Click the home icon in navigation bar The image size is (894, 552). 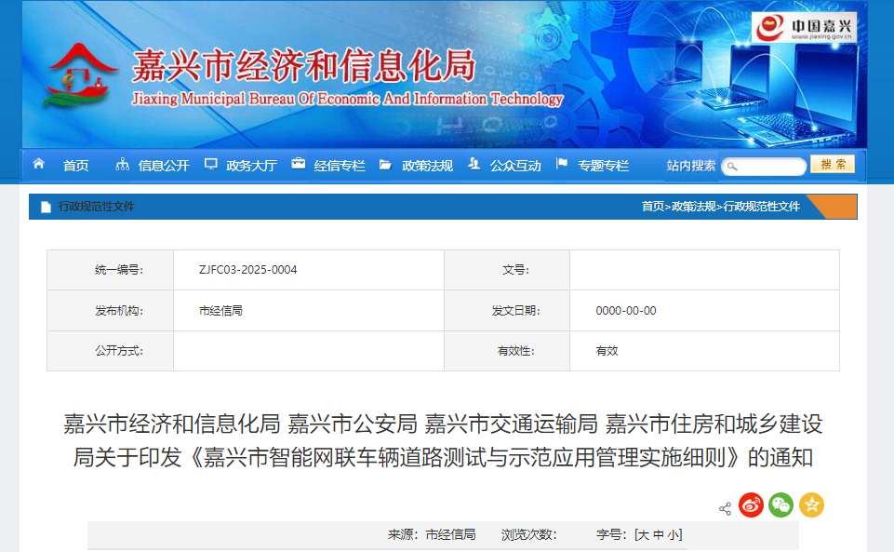39,164
